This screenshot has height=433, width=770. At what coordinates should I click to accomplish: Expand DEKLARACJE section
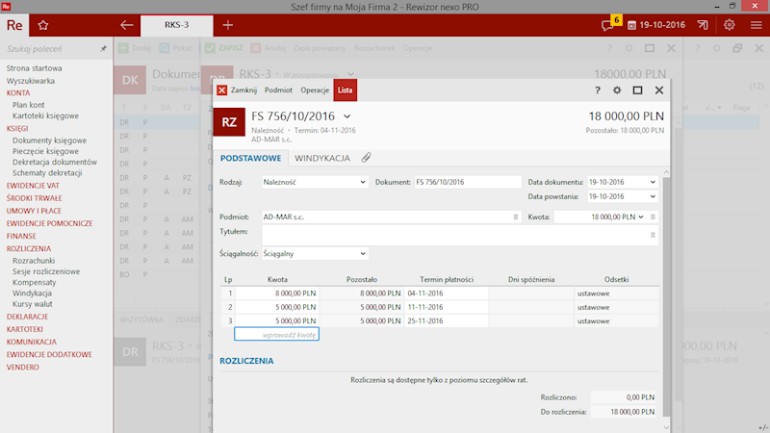click(28, 317)
